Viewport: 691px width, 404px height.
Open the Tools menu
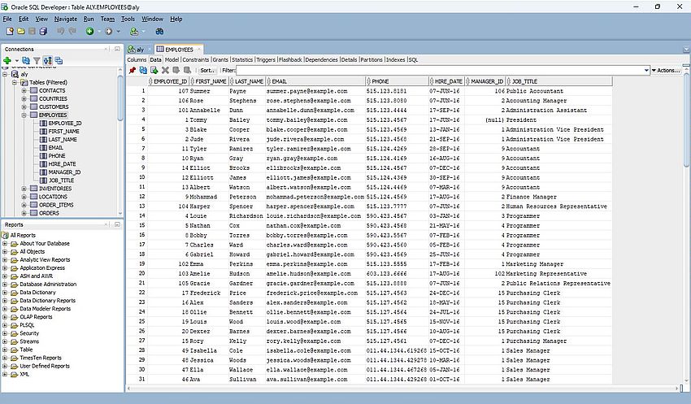pyautogui.click(x=128, y=18)
